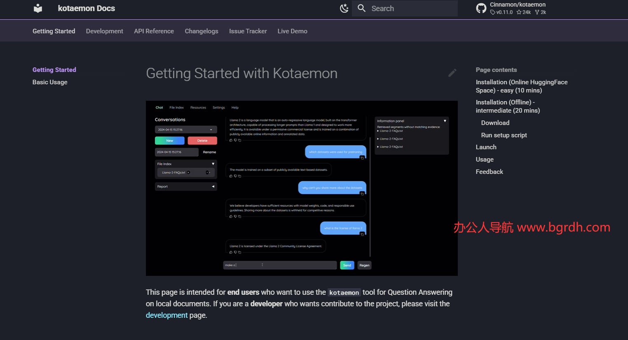Click the edit page pencil icon
Screen dimensions: 628x340
(x=452, y=73)
